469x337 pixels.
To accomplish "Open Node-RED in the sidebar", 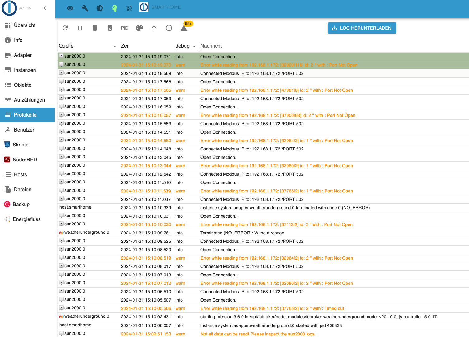I will tap(27, 159).
